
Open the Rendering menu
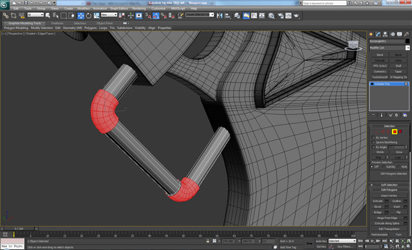coord(139,8)
